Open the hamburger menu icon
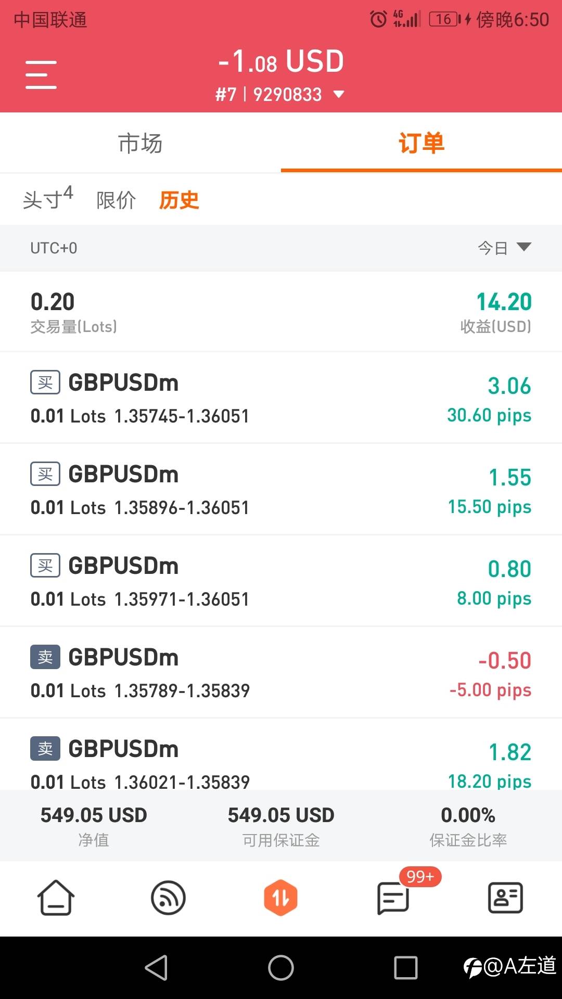This screenshot has height=999, width=562. click(x=41, y=74)
